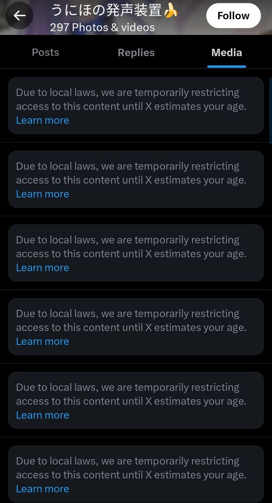Select the Media tab
Image resolution: width=272 pixels, height=503 pixels.
[226, 52]
